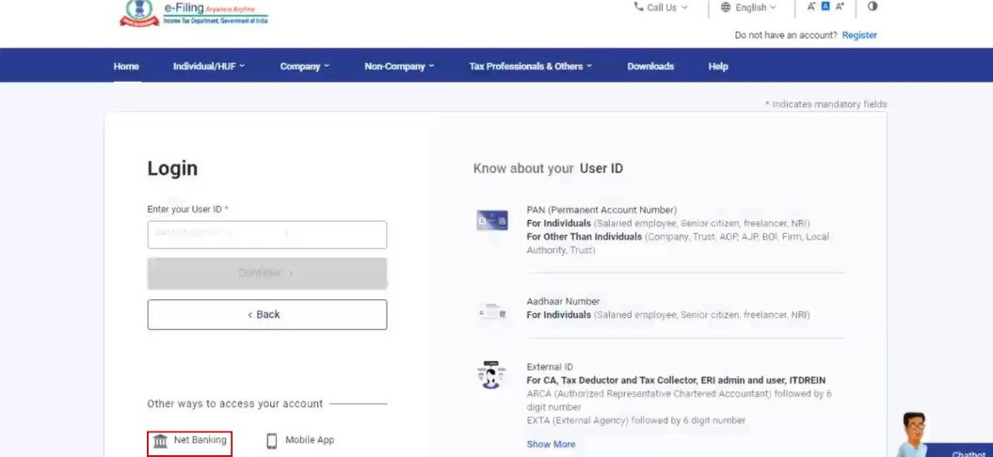The image size is (993, 457).
Task: Click the globe icon beside English
Action: (726, 8)
